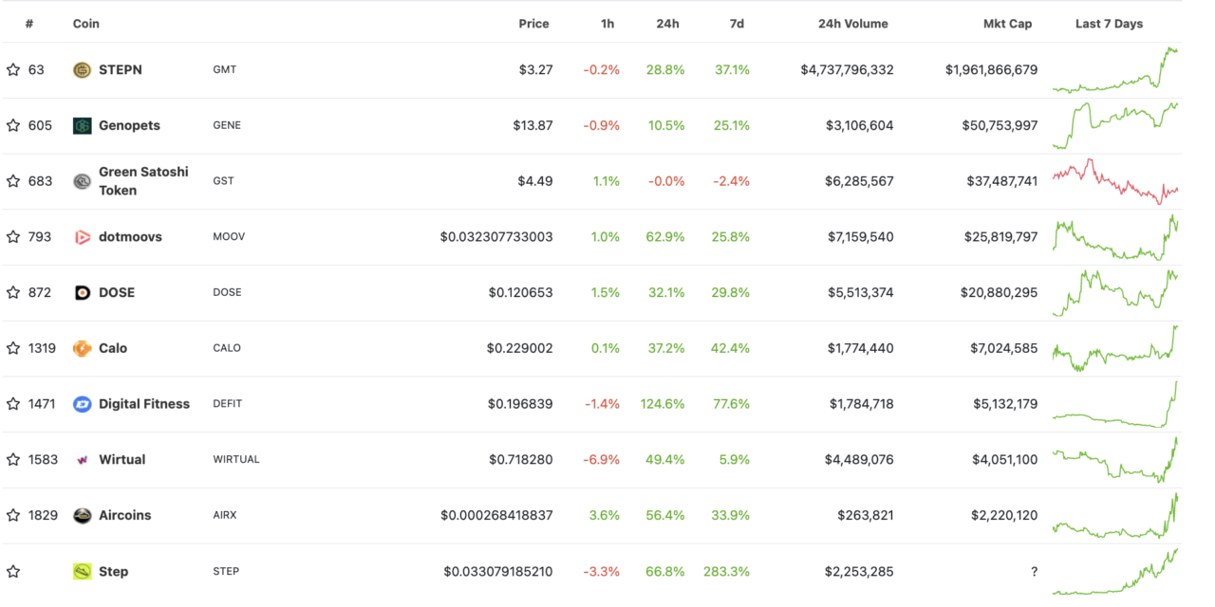Sort the table by 24h Volume
Viewport: 1215px width, 607px height.
[852, 24]
